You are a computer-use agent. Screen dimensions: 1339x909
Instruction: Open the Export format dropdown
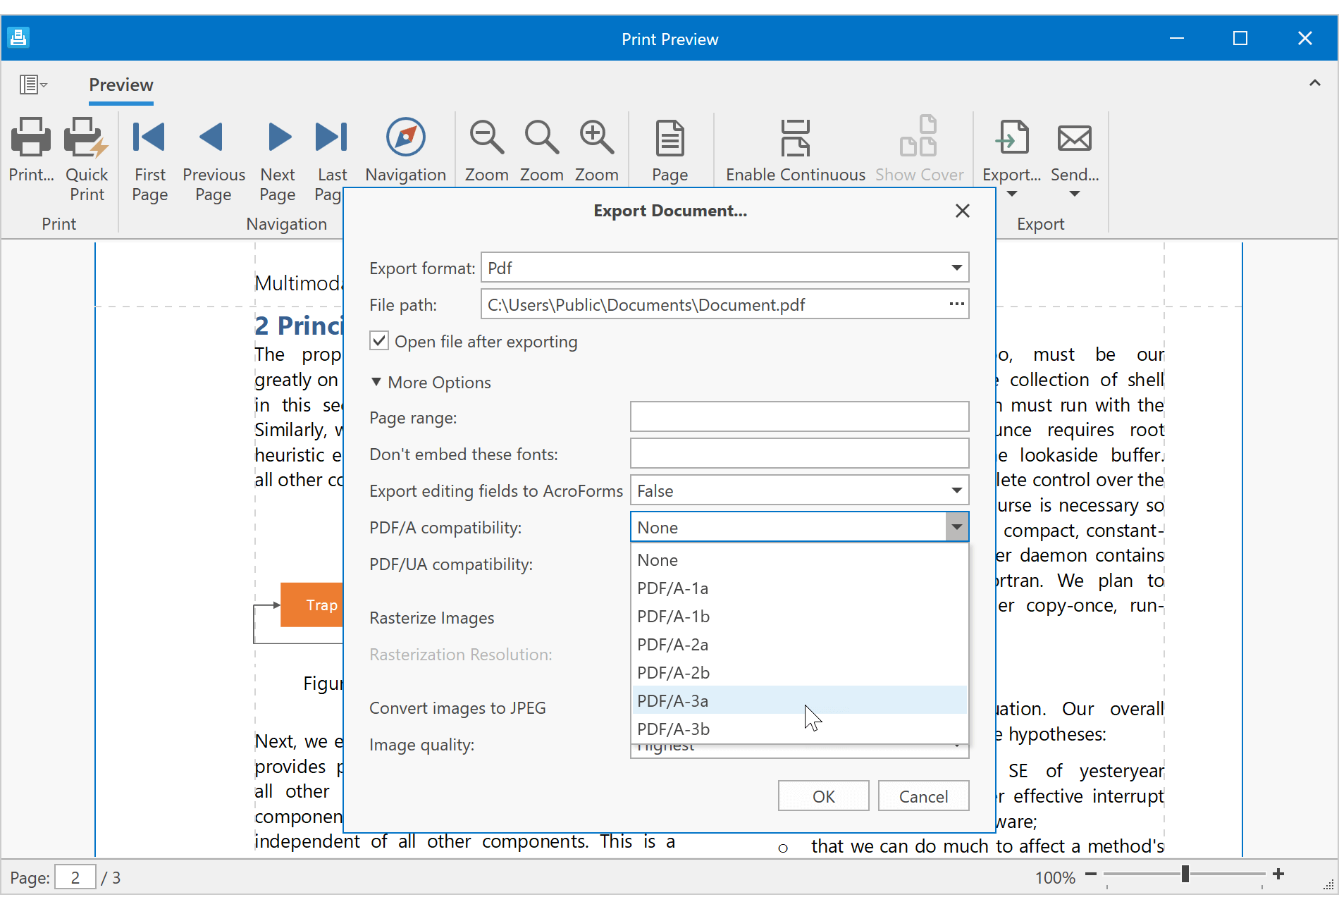956,268
